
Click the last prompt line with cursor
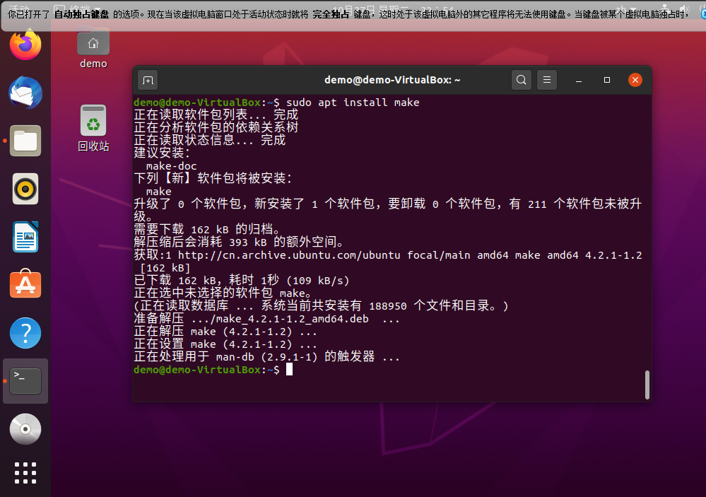(x=213, y=370)
